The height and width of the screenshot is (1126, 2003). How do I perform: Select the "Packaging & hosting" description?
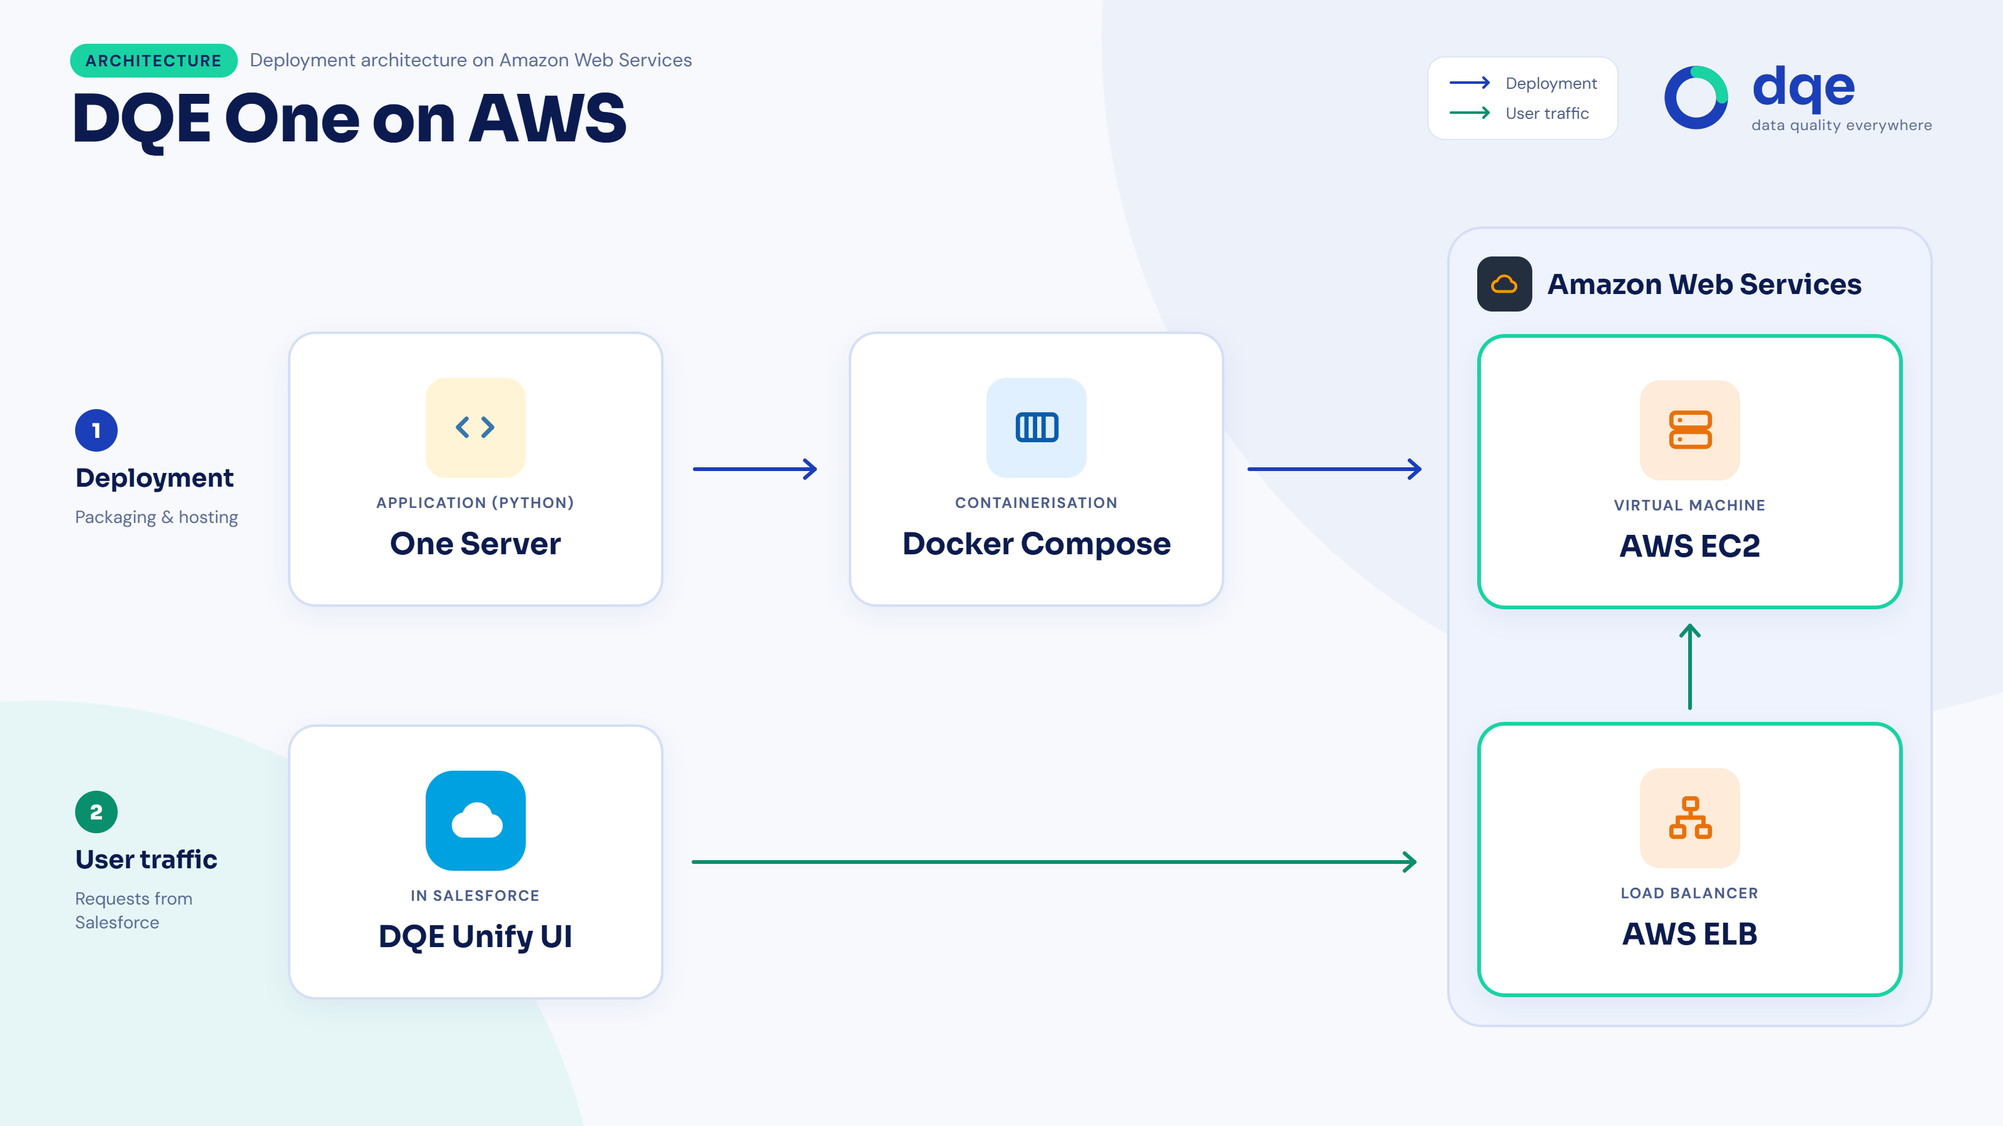[156, 517]
